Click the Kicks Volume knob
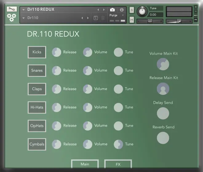 click(x=88, y=52)
